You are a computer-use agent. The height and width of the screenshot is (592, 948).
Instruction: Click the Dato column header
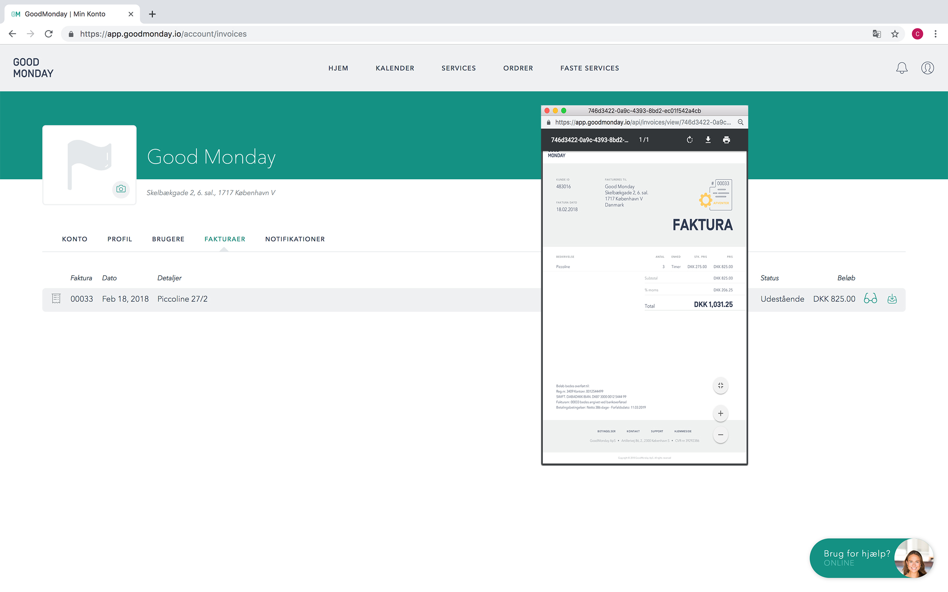[109, 278]
